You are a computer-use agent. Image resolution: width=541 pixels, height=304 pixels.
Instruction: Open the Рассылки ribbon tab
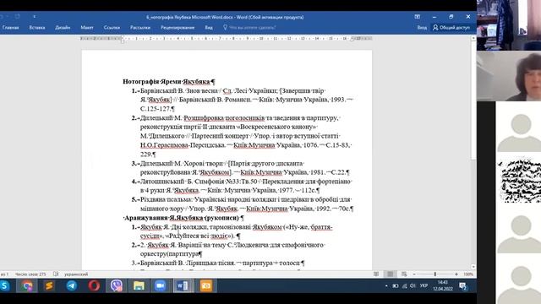click(140, 28)
